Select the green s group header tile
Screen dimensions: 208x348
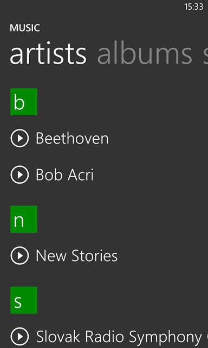[24, 300]
